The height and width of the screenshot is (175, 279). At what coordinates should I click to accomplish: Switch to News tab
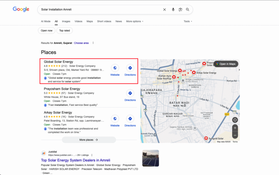pyautogui.click(x=119, y=21)
